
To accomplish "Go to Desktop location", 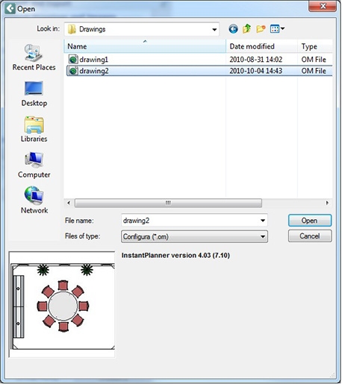I will click(x=34, y=94).
